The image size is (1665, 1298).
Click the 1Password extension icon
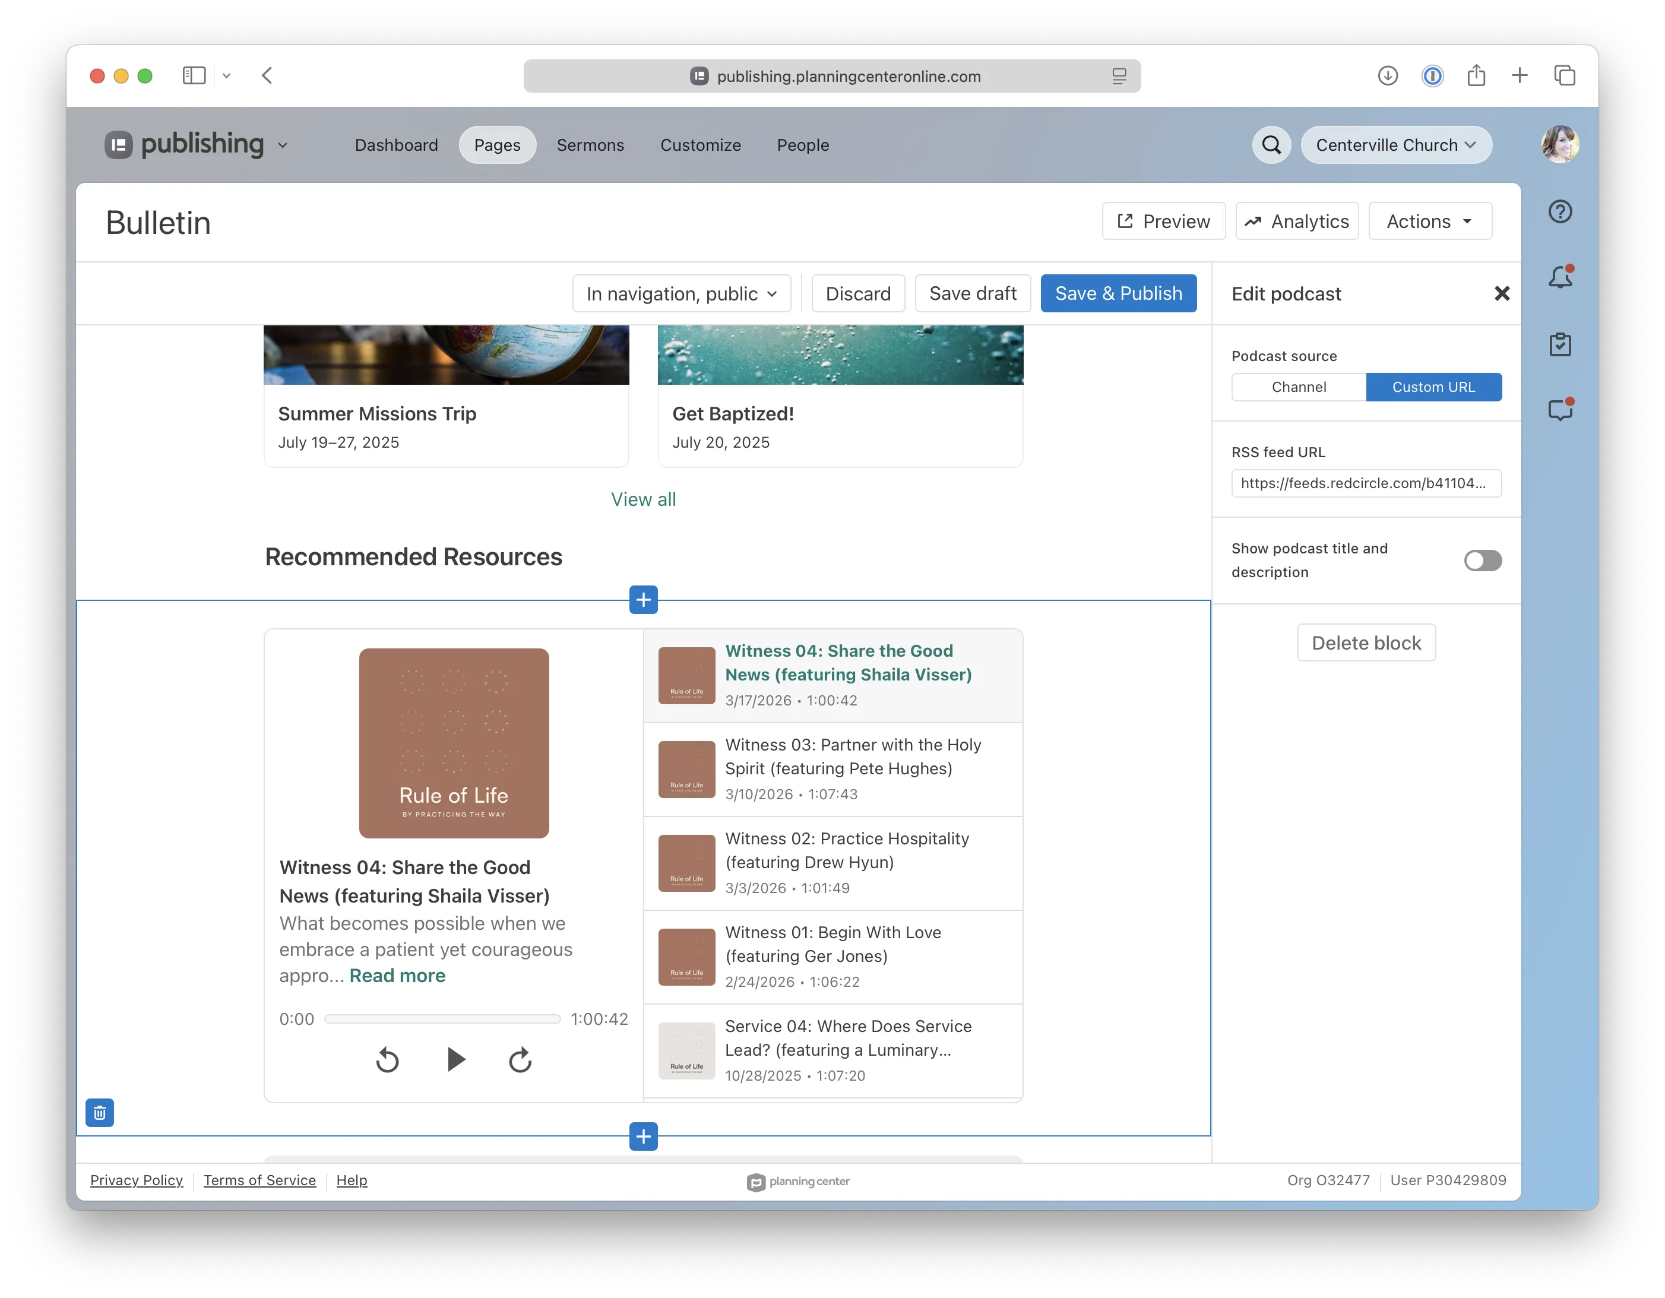point(1432,75)
